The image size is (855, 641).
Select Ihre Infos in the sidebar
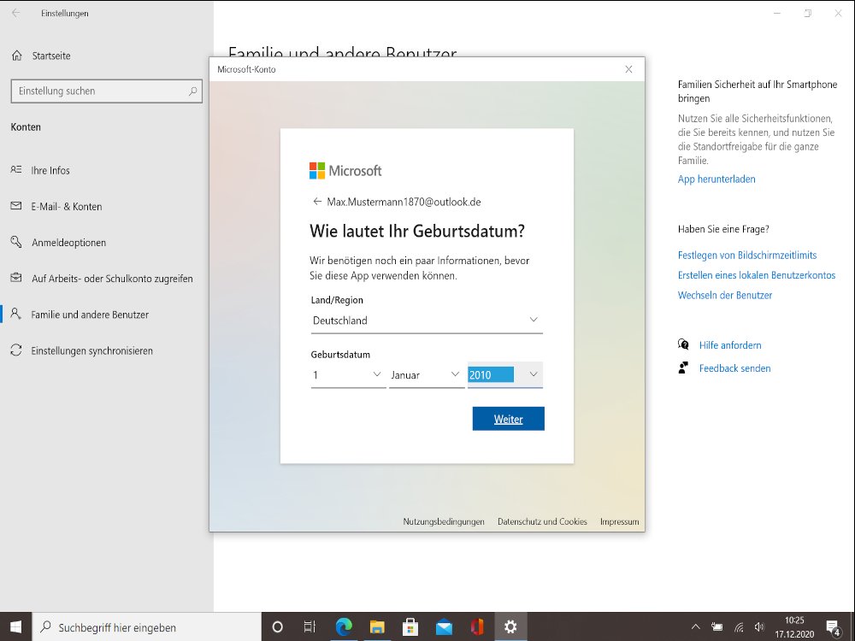click(x=50, y=171)
